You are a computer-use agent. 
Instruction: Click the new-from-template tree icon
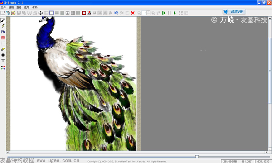(8, 13)
